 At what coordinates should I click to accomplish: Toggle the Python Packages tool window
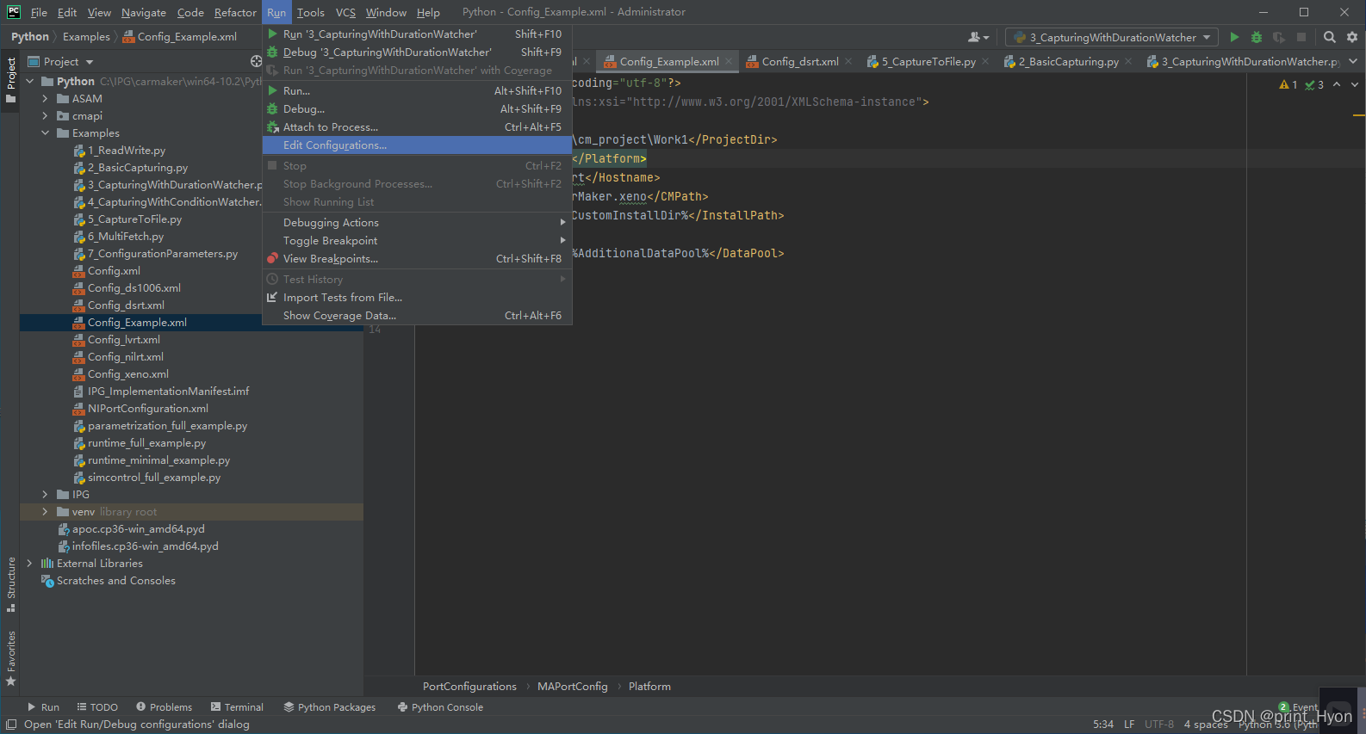[330, 707]
